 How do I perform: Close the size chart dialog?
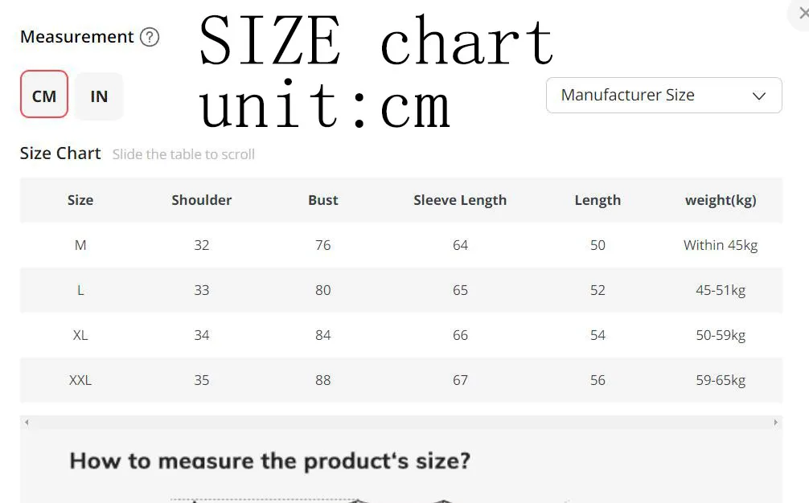click(803, 14)
